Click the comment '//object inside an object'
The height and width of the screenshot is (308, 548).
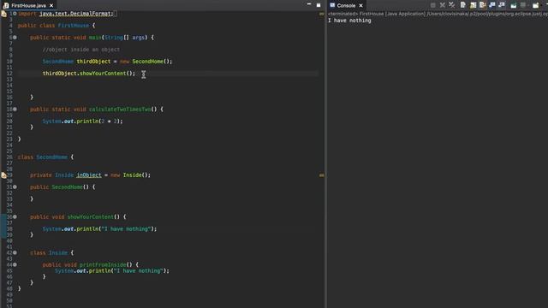click(81, 50)
